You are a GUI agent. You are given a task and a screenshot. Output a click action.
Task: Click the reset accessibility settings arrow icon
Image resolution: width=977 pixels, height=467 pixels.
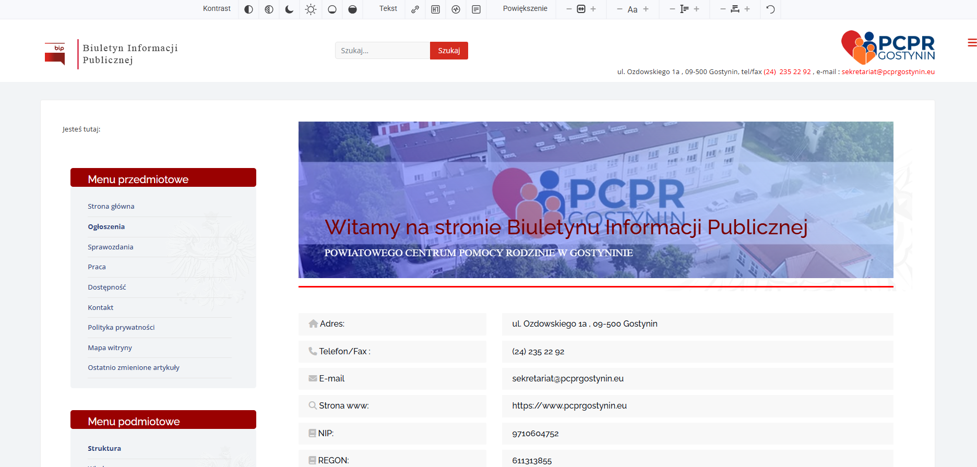pyautogui.click(x=770, y=9)
